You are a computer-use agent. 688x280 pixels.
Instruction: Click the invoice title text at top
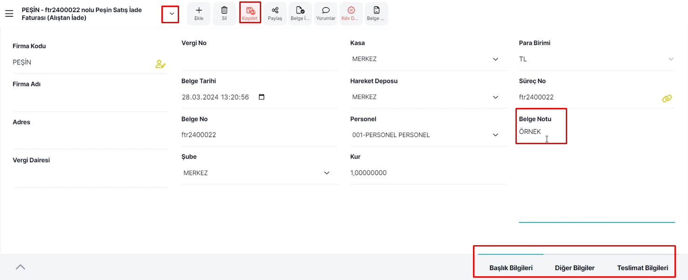(x=82, y=14)
